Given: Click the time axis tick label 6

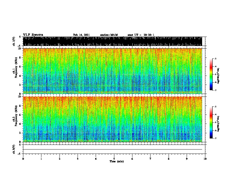Looking at the screenshot, I should 132,159.
